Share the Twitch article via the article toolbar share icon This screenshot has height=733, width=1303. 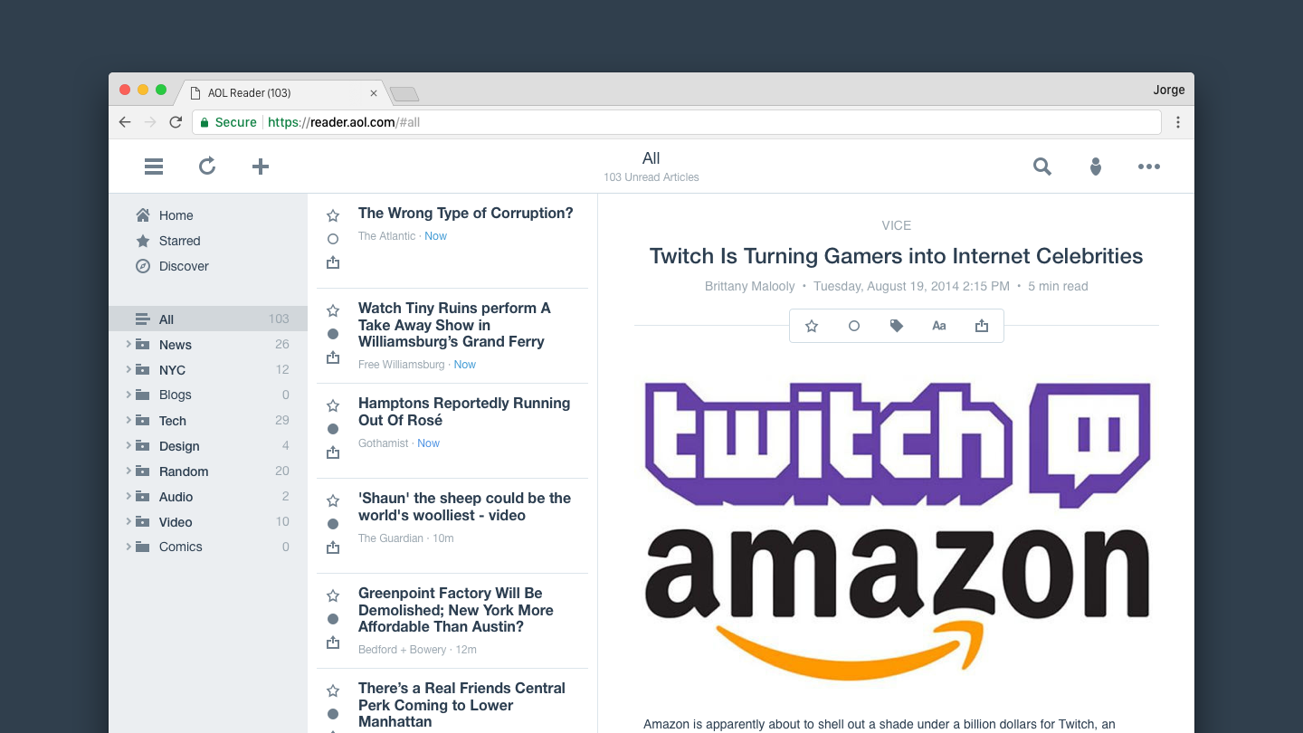[982, 326]
